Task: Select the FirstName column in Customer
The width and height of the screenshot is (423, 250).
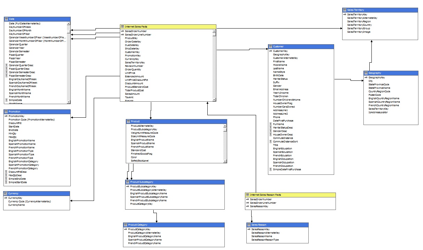Action: coord(279,61)
